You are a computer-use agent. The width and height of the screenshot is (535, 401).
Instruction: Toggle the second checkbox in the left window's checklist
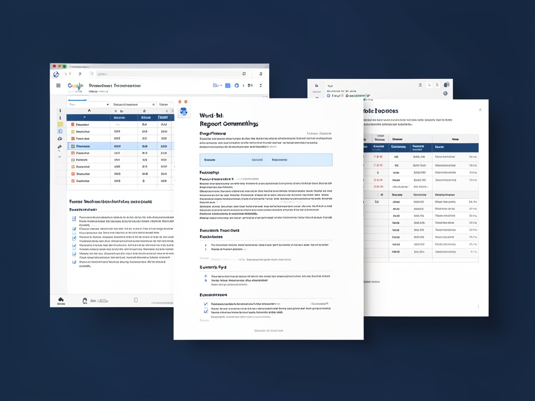(x=74, y=229)
